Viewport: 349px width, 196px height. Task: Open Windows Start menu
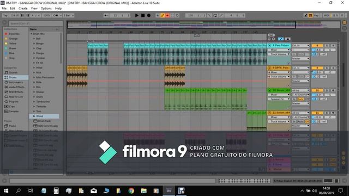pos(6,191)
